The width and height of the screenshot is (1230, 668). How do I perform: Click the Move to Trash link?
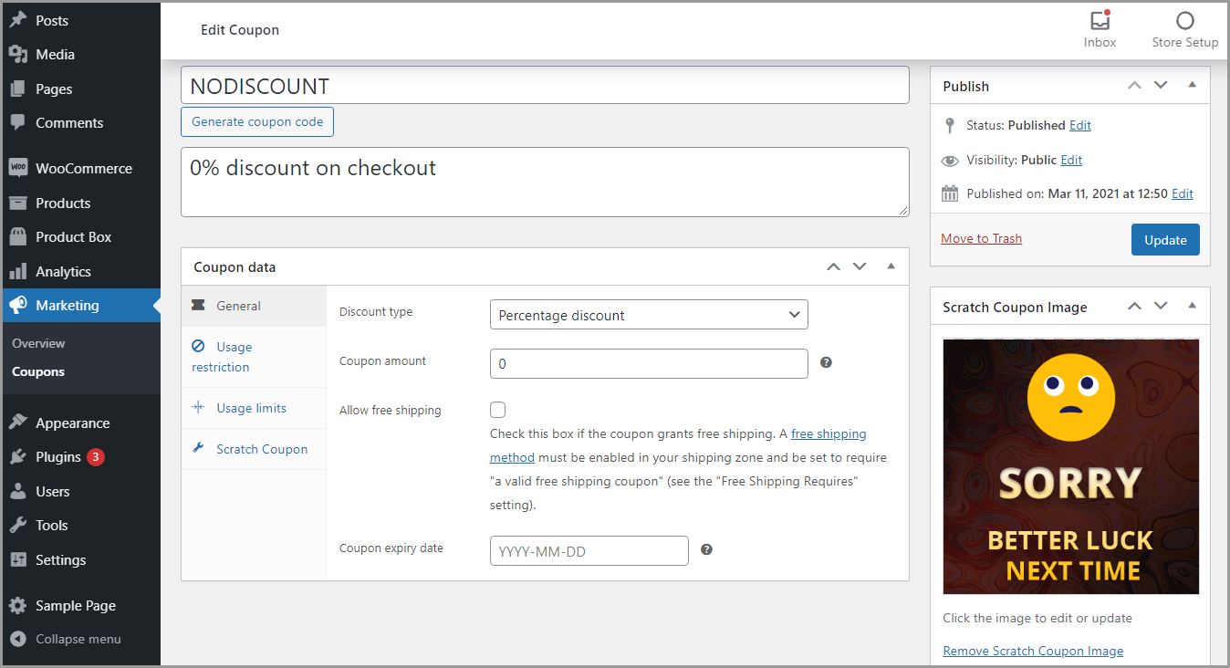coord(981,238)
